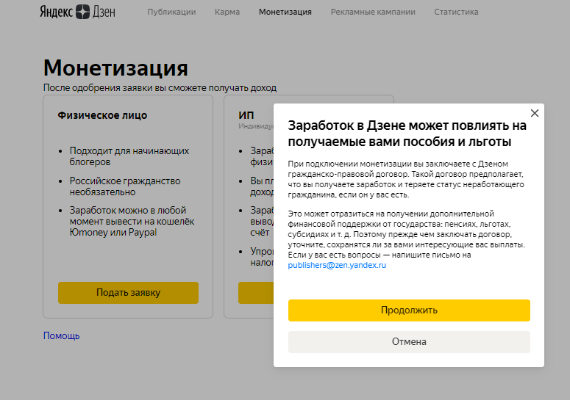The height and width of the screenshot is (400, 570).
Task: Click text 'Подходит для начинающих блогеров'
Action: 129,156
